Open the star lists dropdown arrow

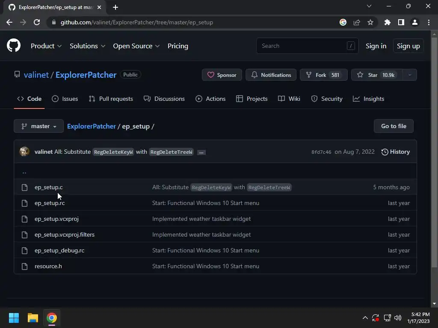tap(410, 75)
